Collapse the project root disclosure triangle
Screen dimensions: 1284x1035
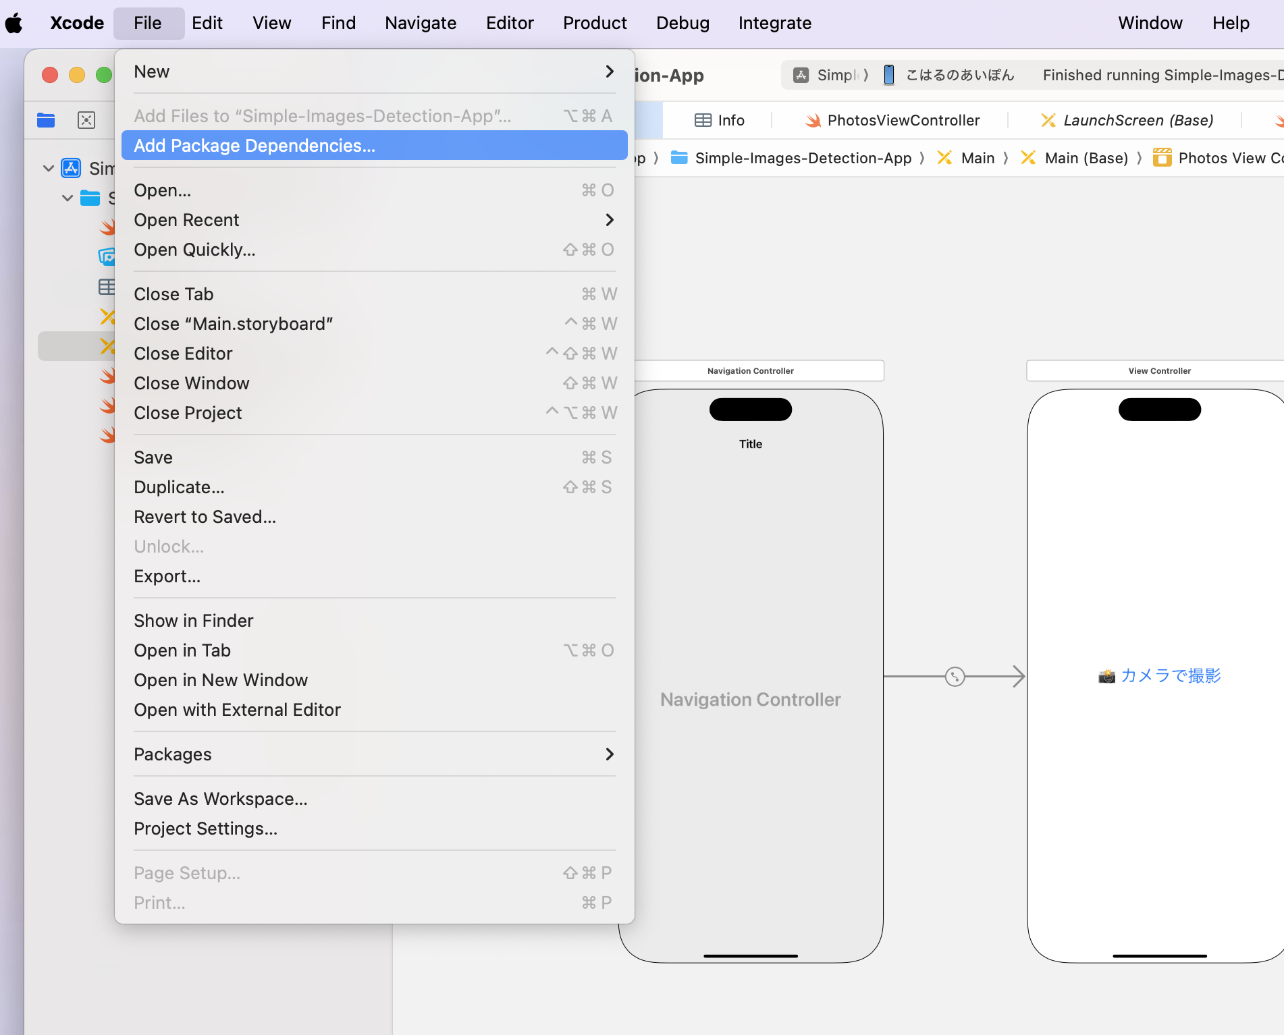point(49,168)
